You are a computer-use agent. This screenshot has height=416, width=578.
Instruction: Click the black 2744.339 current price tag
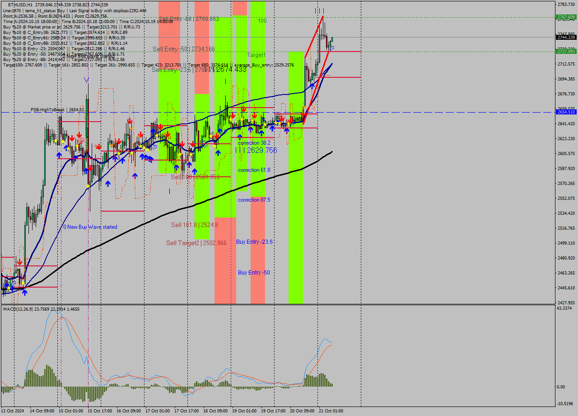click(x=566, y=37)
